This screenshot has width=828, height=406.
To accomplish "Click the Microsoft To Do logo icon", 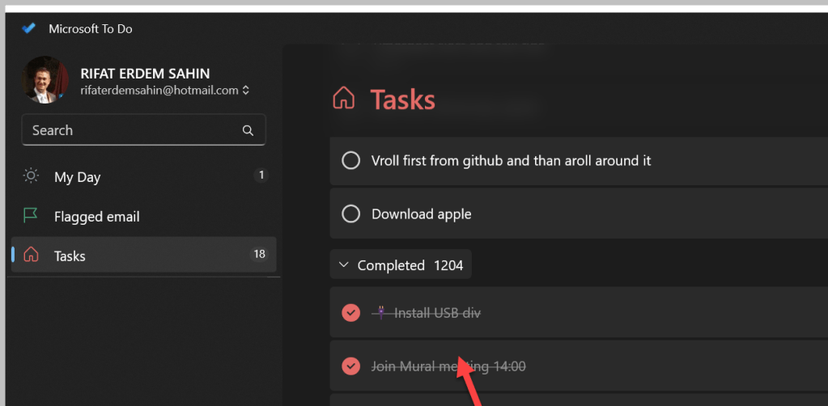I will point(29,28).
